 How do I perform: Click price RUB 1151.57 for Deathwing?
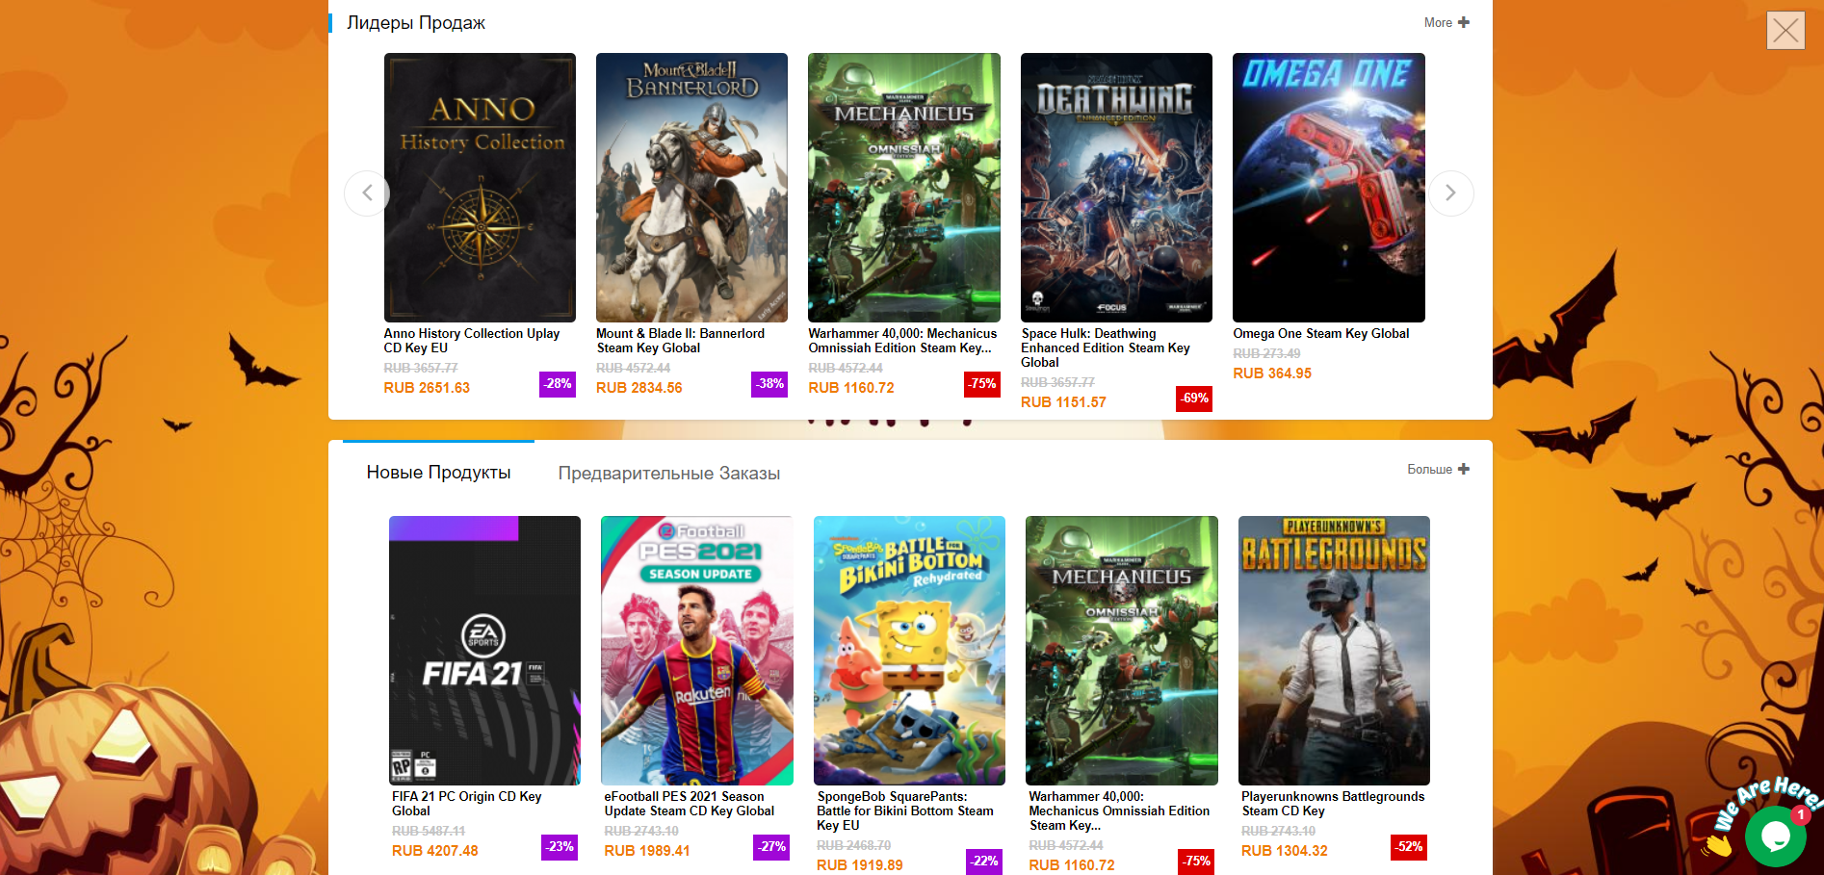coord(1063,402)
